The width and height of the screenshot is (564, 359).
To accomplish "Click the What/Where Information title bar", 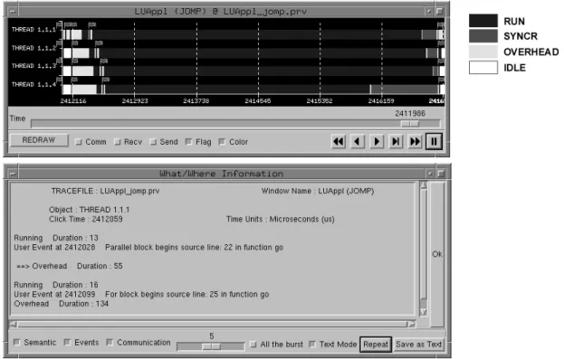I will point(221,174).
